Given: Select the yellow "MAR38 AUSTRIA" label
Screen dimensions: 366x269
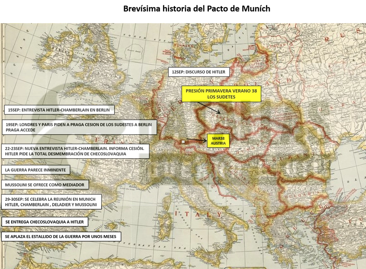Looking at the screenshot, I should click(218, 141).
